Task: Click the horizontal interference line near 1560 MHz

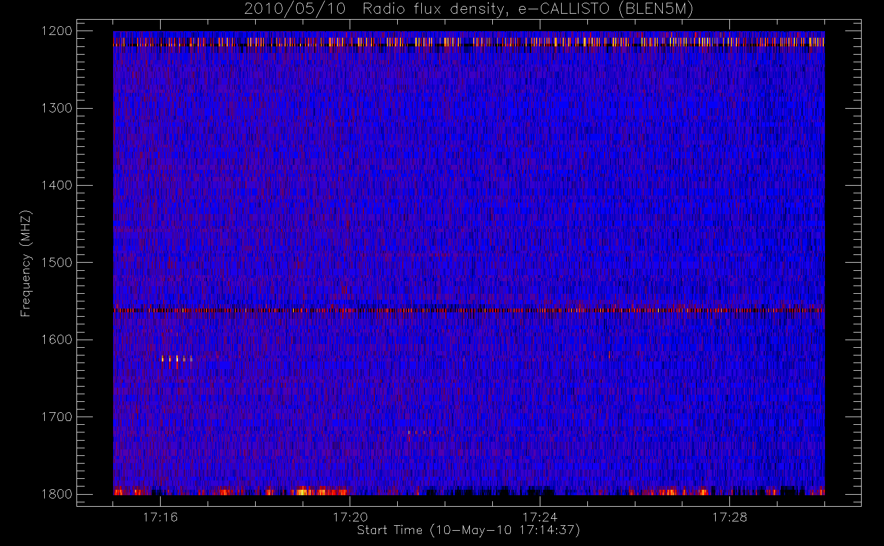Action: [x=469, y=310]
